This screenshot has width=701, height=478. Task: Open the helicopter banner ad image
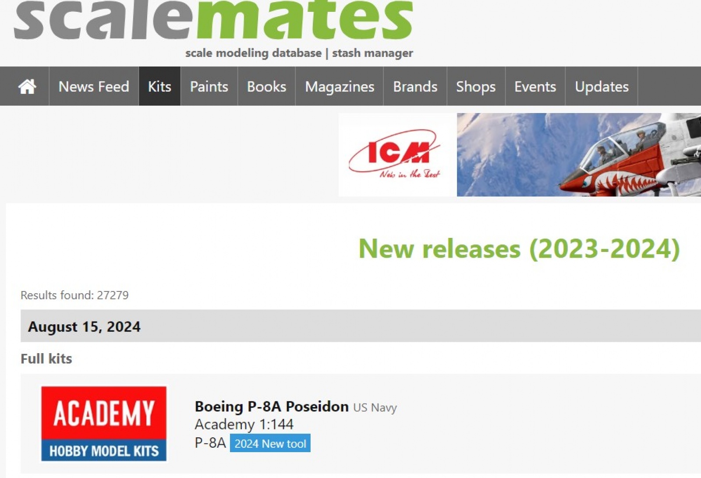(579, 155)
